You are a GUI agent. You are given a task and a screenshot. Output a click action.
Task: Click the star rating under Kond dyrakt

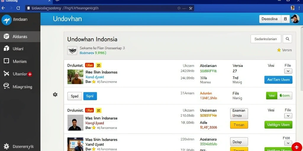click(x=94, y=82)
